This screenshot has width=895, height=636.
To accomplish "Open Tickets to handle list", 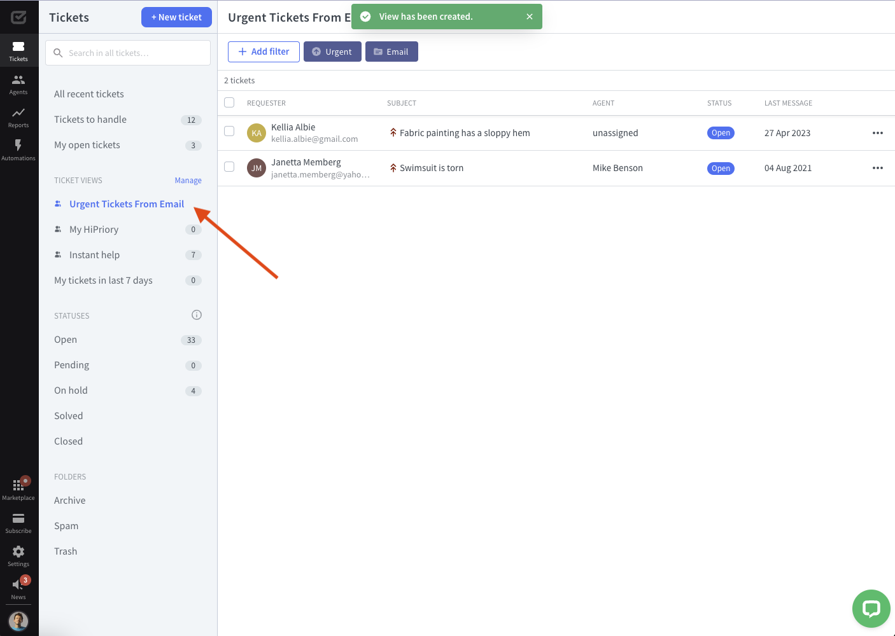I will coord(128,120).
